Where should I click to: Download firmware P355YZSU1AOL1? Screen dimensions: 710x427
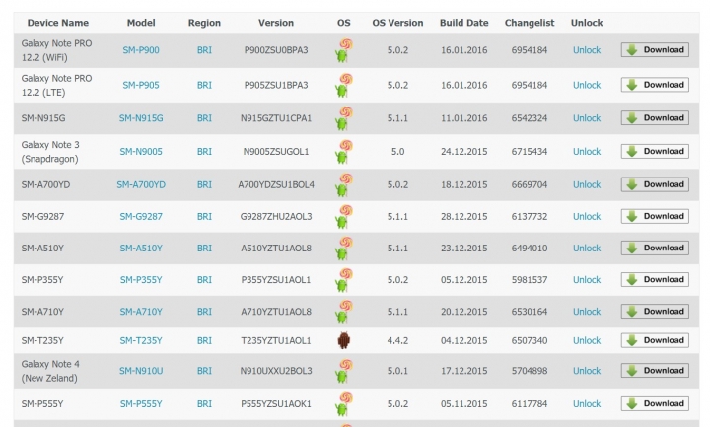655,279
